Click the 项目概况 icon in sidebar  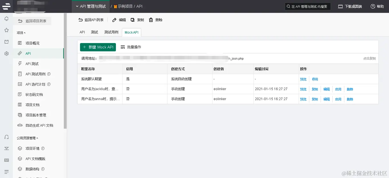[x=20, y=43]
